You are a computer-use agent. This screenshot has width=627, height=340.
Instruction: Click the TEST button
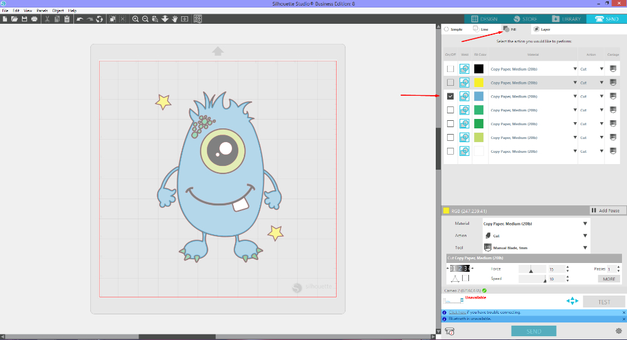tap(604, 302)
